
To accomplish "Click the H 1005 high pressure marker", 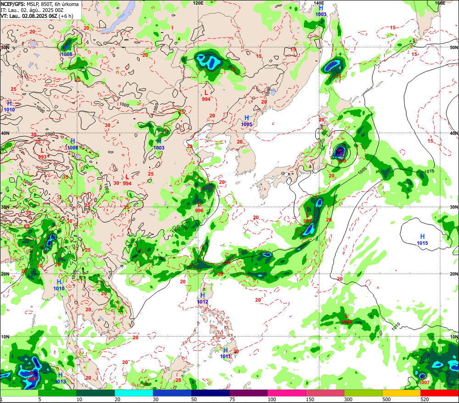I will pos(246,121).
